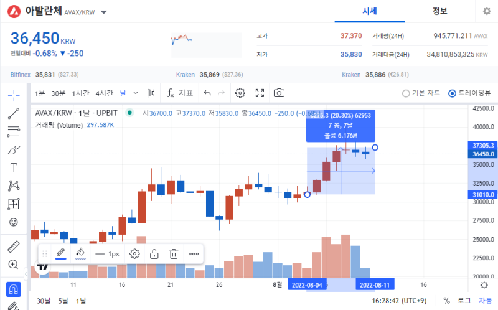498x310 pixels.
Task: Open the Fibonacci retracement tool
Action: pos(13,131)
